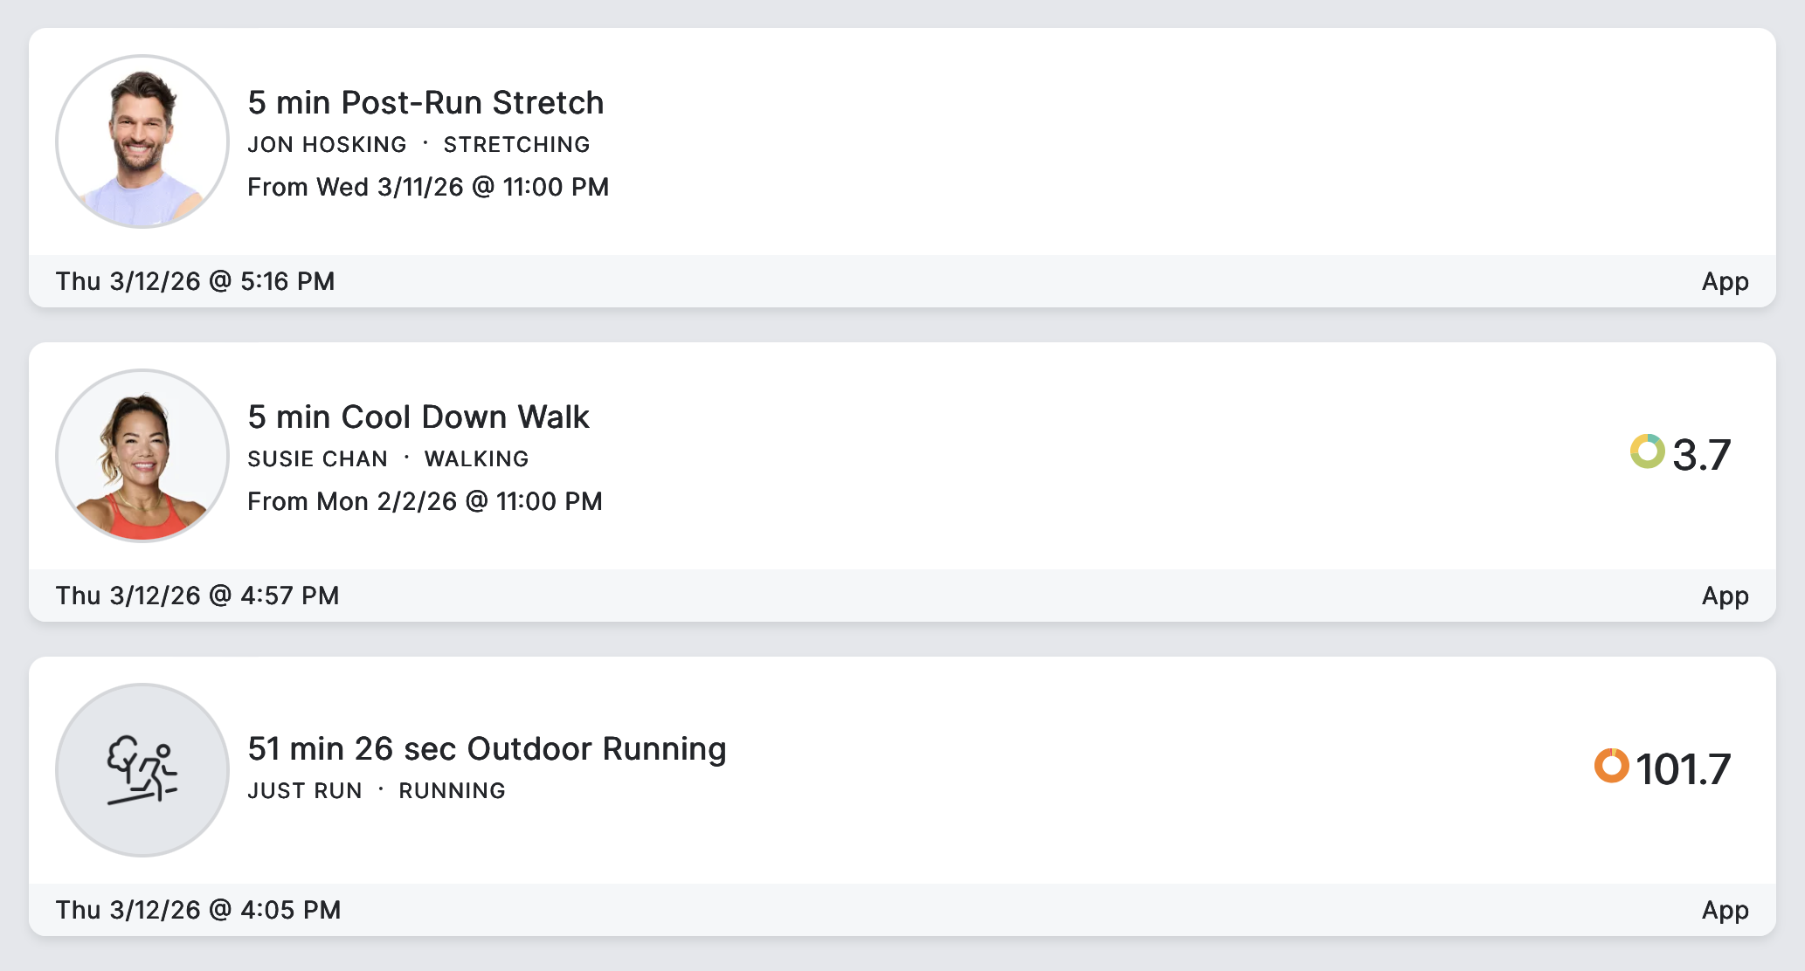Viewport: 1805px width, 971px height.
Task: Click the 3.7 score value
Action: 1701,455
